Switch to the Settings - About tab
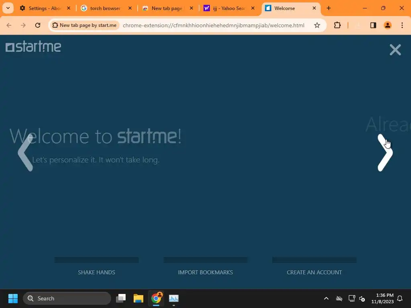Viewport: 411px width, 308px height. point(45,8)
